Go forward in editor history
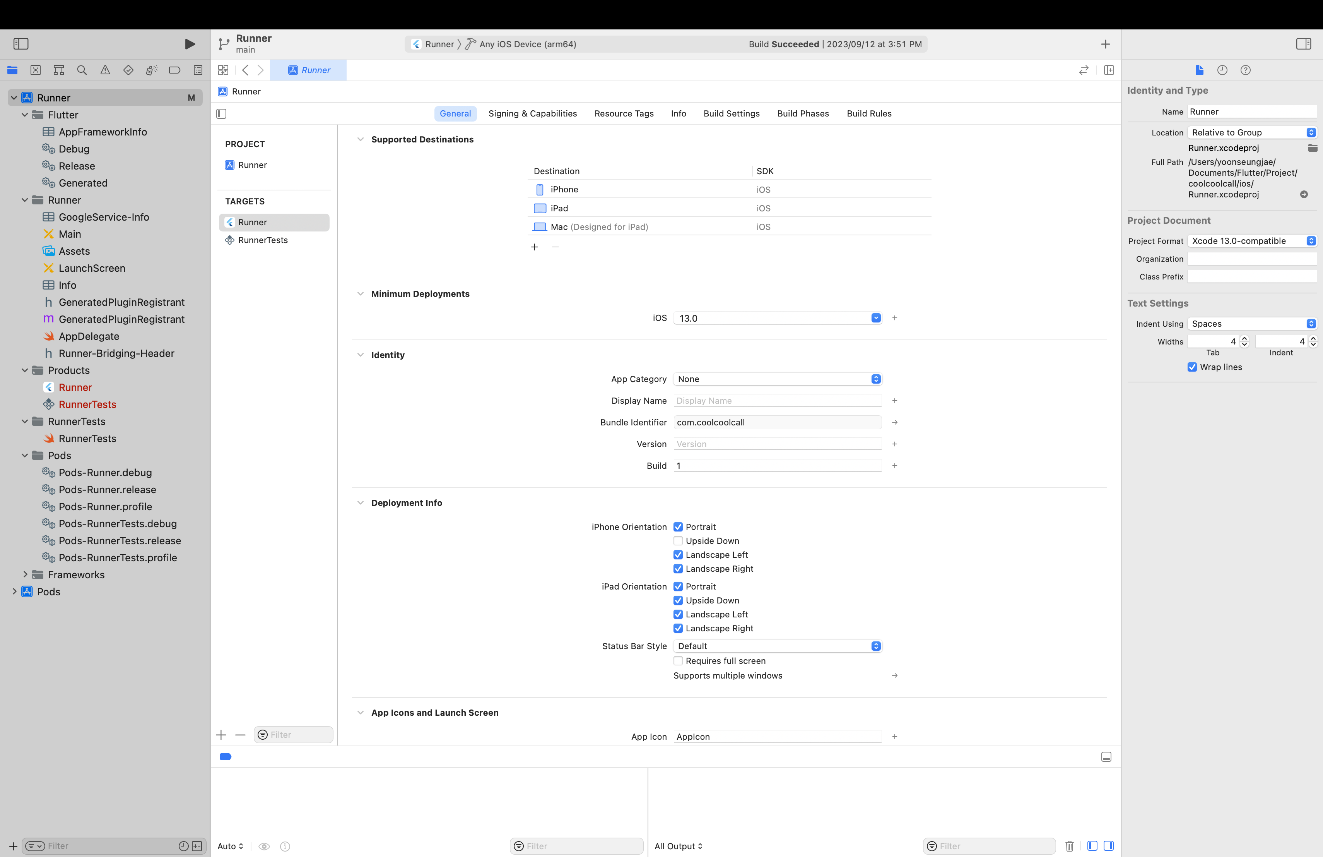 260,70
